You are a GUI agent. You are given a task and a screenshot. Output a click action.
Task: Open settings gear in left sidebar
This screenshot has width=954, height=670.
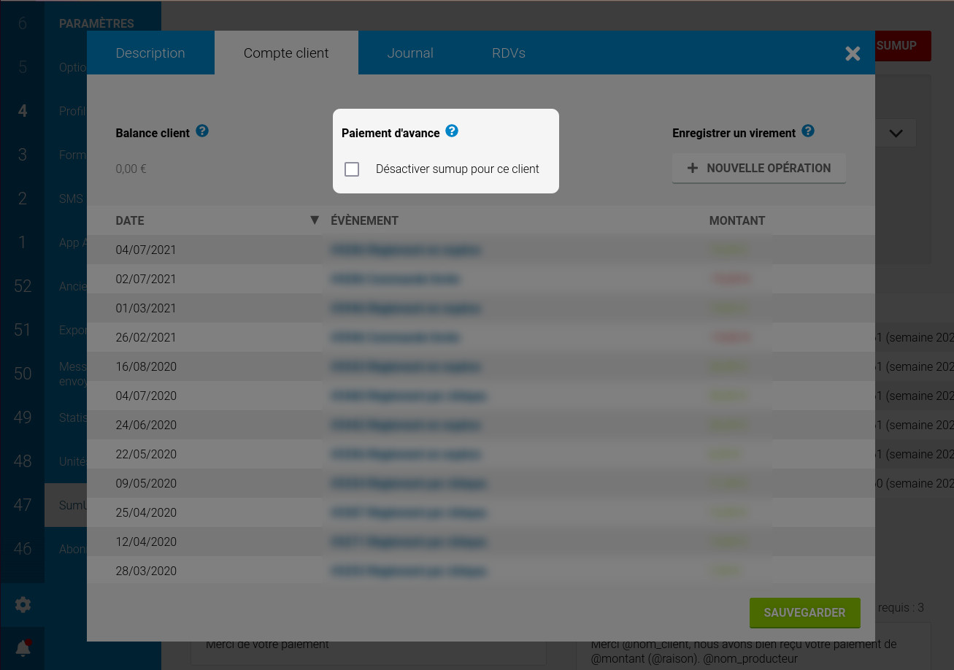tap(23, 604)
